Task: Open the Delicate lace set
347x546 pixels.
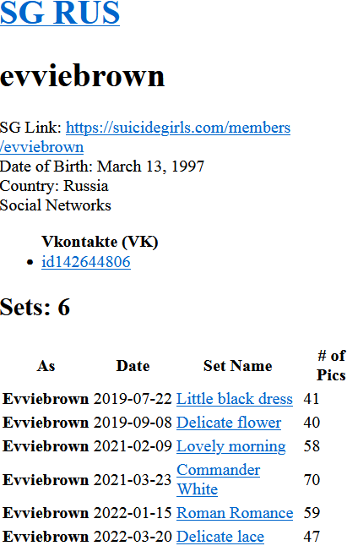Action: pos(220,537)
